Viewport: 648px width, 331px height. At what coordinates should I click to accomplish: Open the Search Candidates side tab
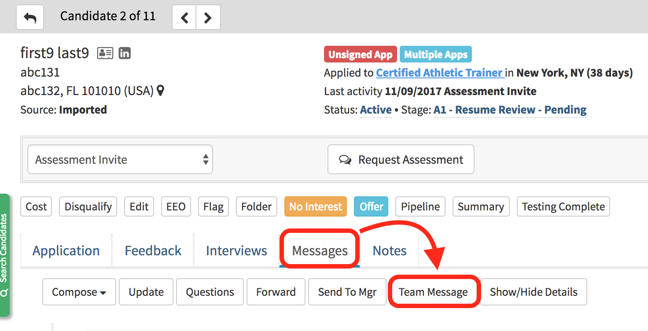pos(4,254)
